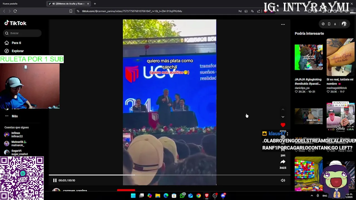The height and width of the screenshot is (200, 356).
Task: Launch File Explorer from taskbar
Action: [x=158, y=196]
